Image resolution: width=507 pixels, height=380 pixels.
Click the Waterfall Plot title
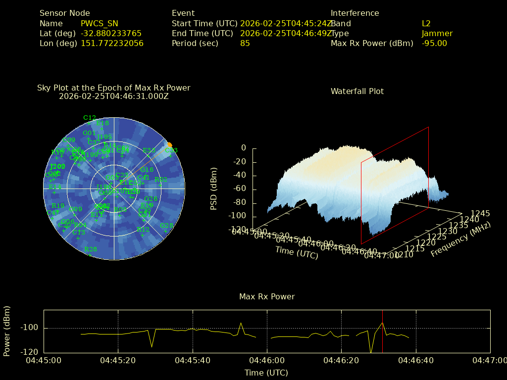pos(357,91)
